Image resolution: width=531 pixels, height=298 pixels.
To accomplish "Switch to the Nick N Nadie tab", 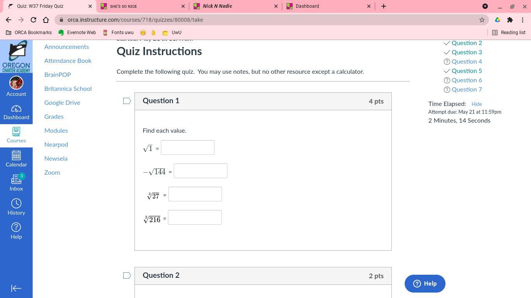I will 236,6.
